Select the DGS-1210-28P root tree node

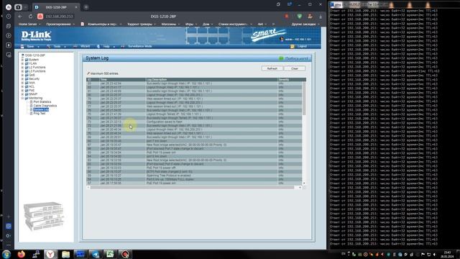[x=34, y=55]
